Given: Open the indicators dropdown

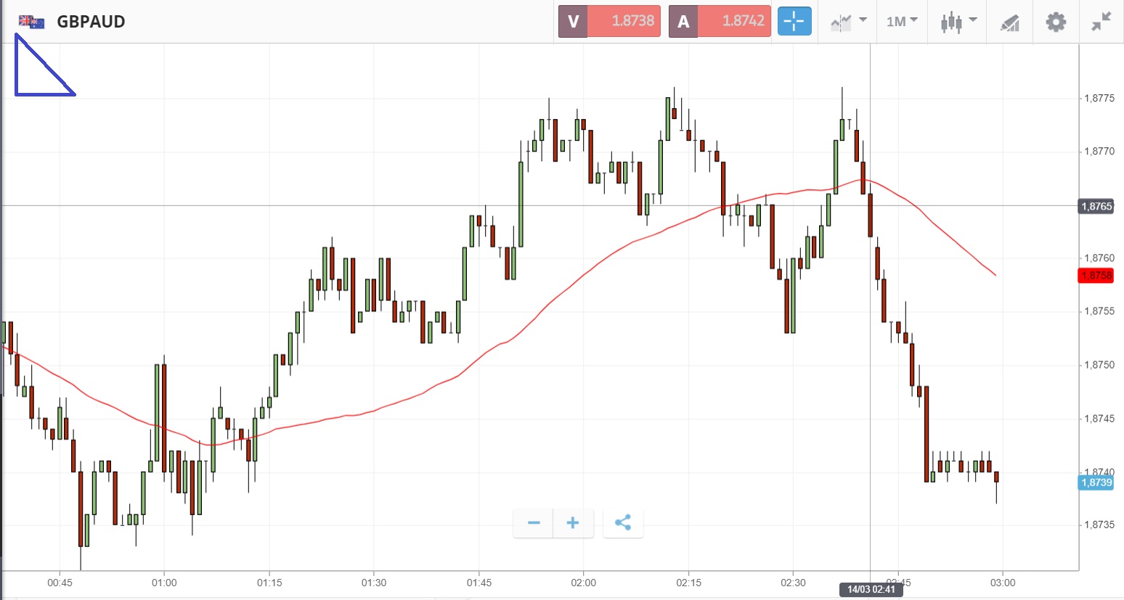Looking at the screenshot, I should pos(848,22).
